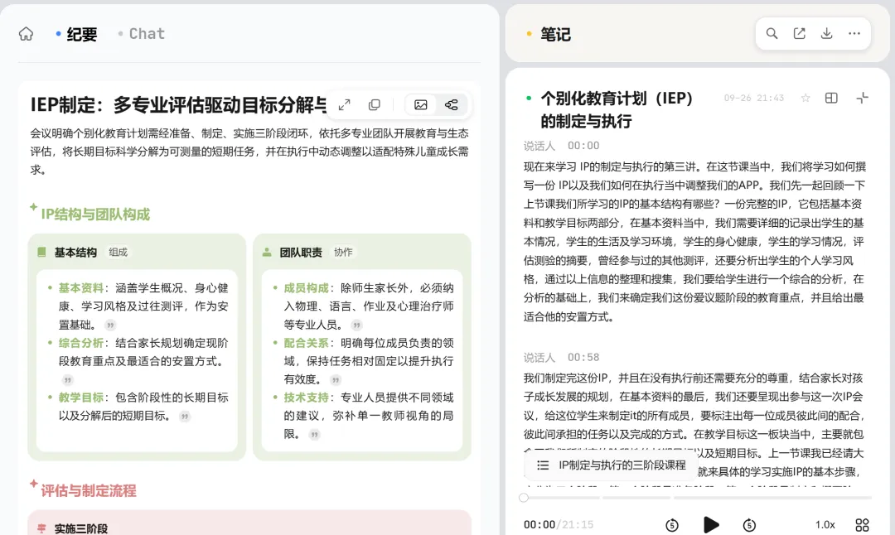Go to the home icon
The image size is (895, 535).
coord(27,34)
